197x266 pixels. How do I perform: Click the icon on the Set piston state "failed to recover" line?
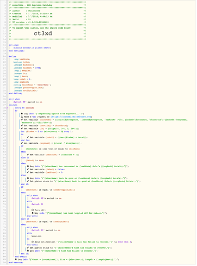coord(28,248)
